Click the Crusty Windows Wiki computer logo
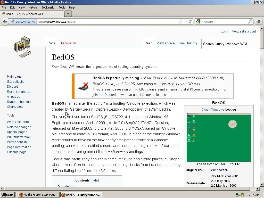 23,47
